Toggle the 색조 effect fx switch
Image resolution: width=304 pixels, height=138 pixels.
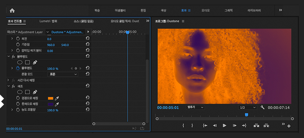pyautogui.click(x=14, y=86)
